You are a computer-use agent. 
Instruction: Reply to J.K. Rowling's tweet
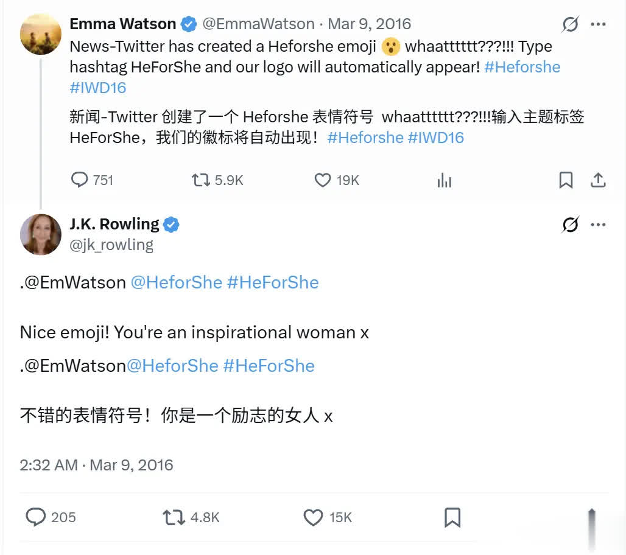pos(36,517)
